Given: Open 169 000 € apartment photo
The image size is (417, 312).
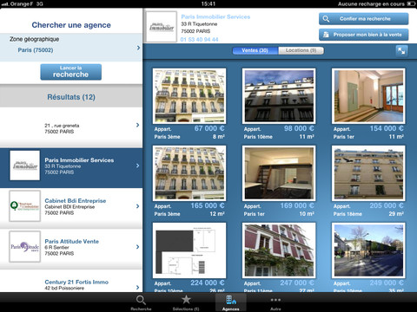Looking at the screenshot, I should [279, 173].
